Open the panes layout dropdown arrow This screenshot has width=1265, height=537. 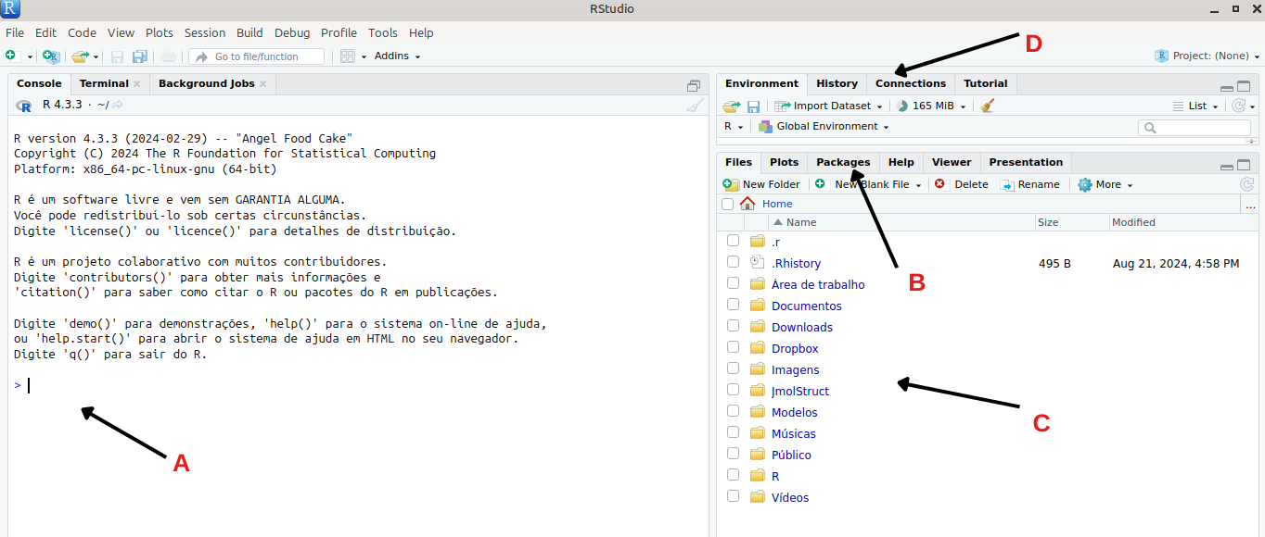tap(364, 56)
